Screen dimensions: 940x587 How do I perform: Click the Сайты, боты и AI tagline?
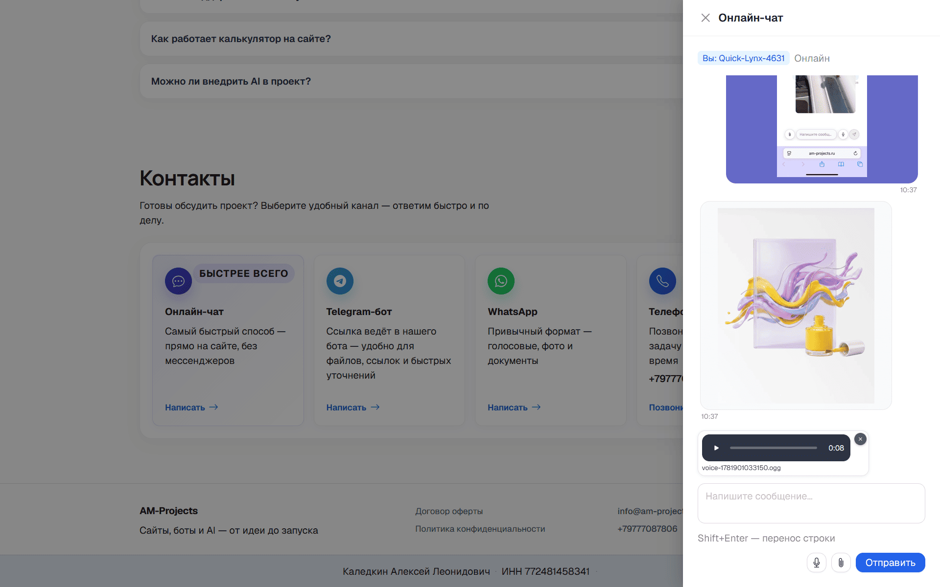point(229,530)
